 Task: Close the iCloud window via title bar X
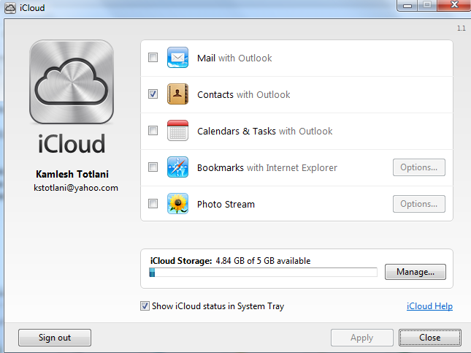click(454, 5)
